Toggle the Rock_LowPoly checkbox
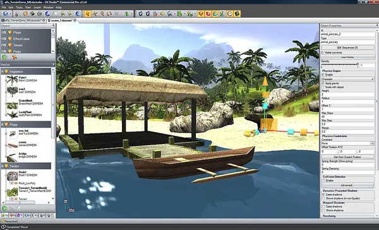Screen dimensions: 379x230 (12, 183)
